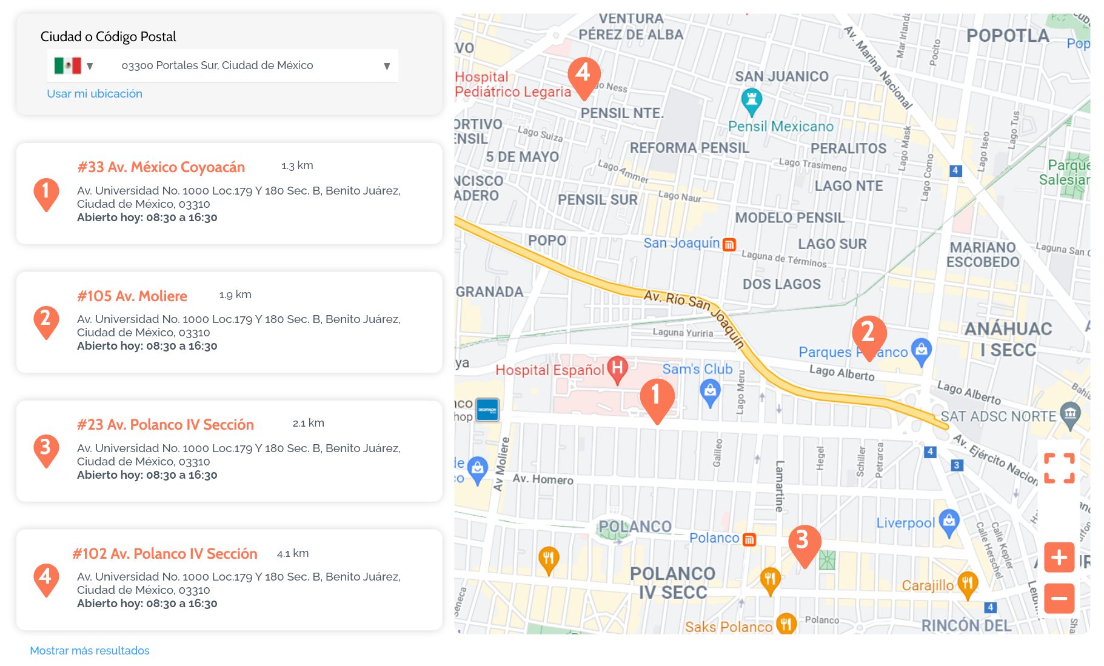Screen dimensions: 1104x666
Task: Click the Polanco metro station icon
Action: point(749,539)
